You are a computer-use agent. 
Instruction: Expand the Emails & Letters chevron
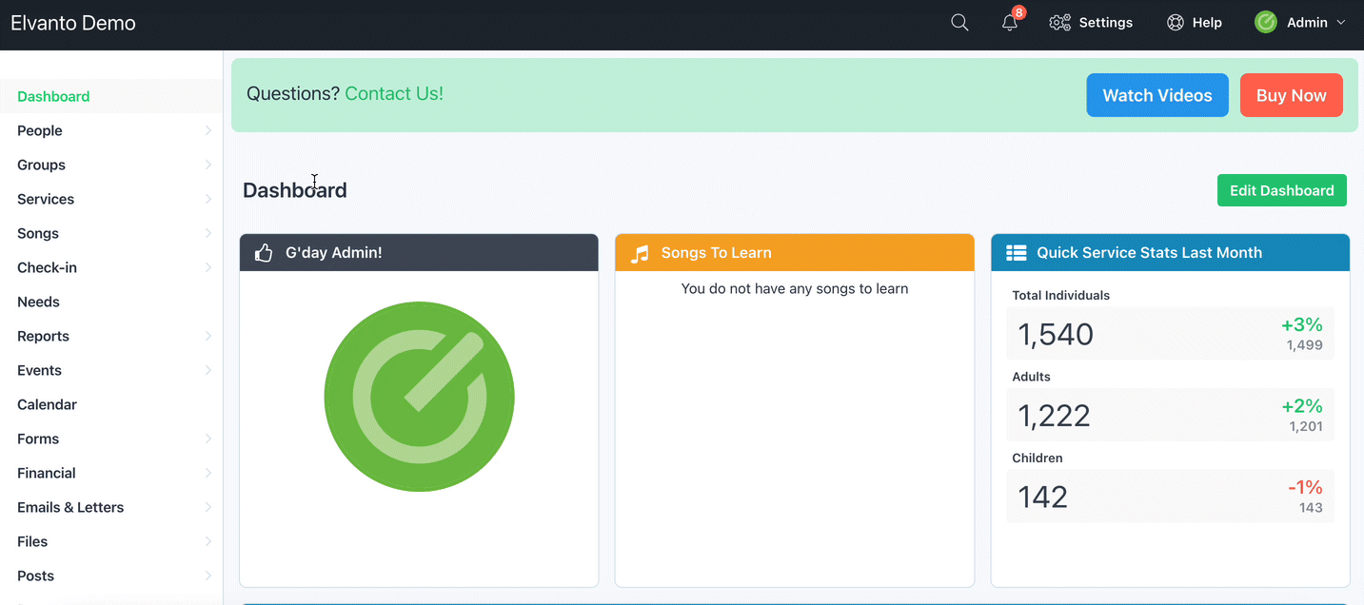208,507
